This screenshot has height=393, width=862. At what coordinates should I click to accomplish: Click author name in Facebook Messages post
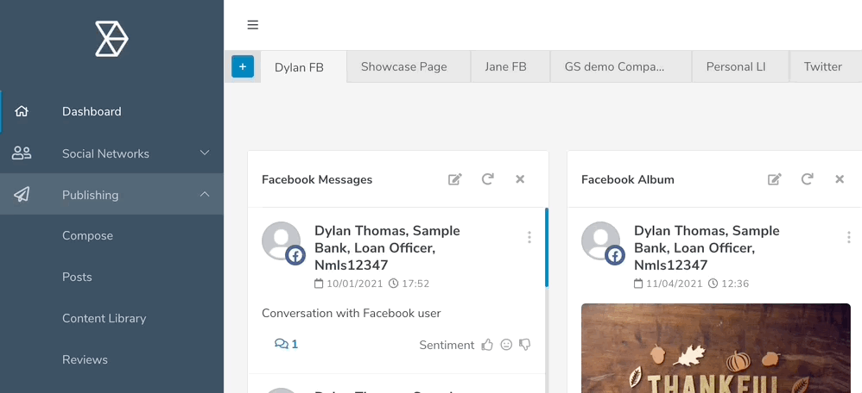[387, 247]
